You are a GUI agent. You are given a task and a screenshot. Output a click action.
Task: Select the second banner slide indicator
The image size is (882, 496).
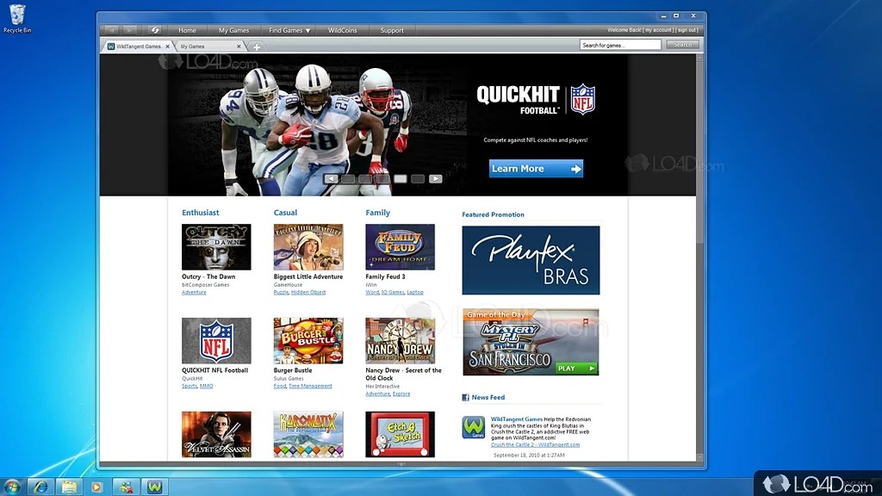pyautogui.click(x=365, y=179)
